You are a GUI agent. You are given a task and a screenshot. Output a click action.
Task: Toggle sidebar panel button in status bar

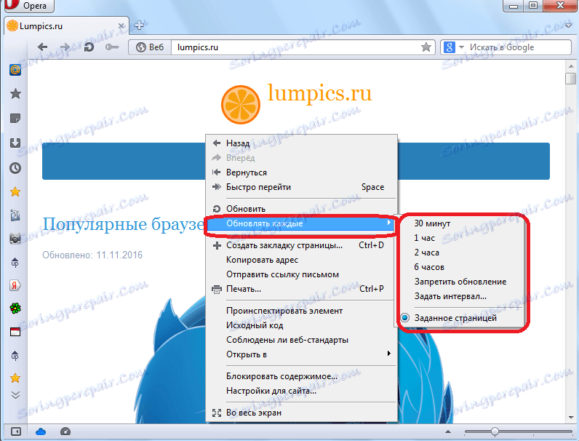pyautogui.click(x=16, y=432)
